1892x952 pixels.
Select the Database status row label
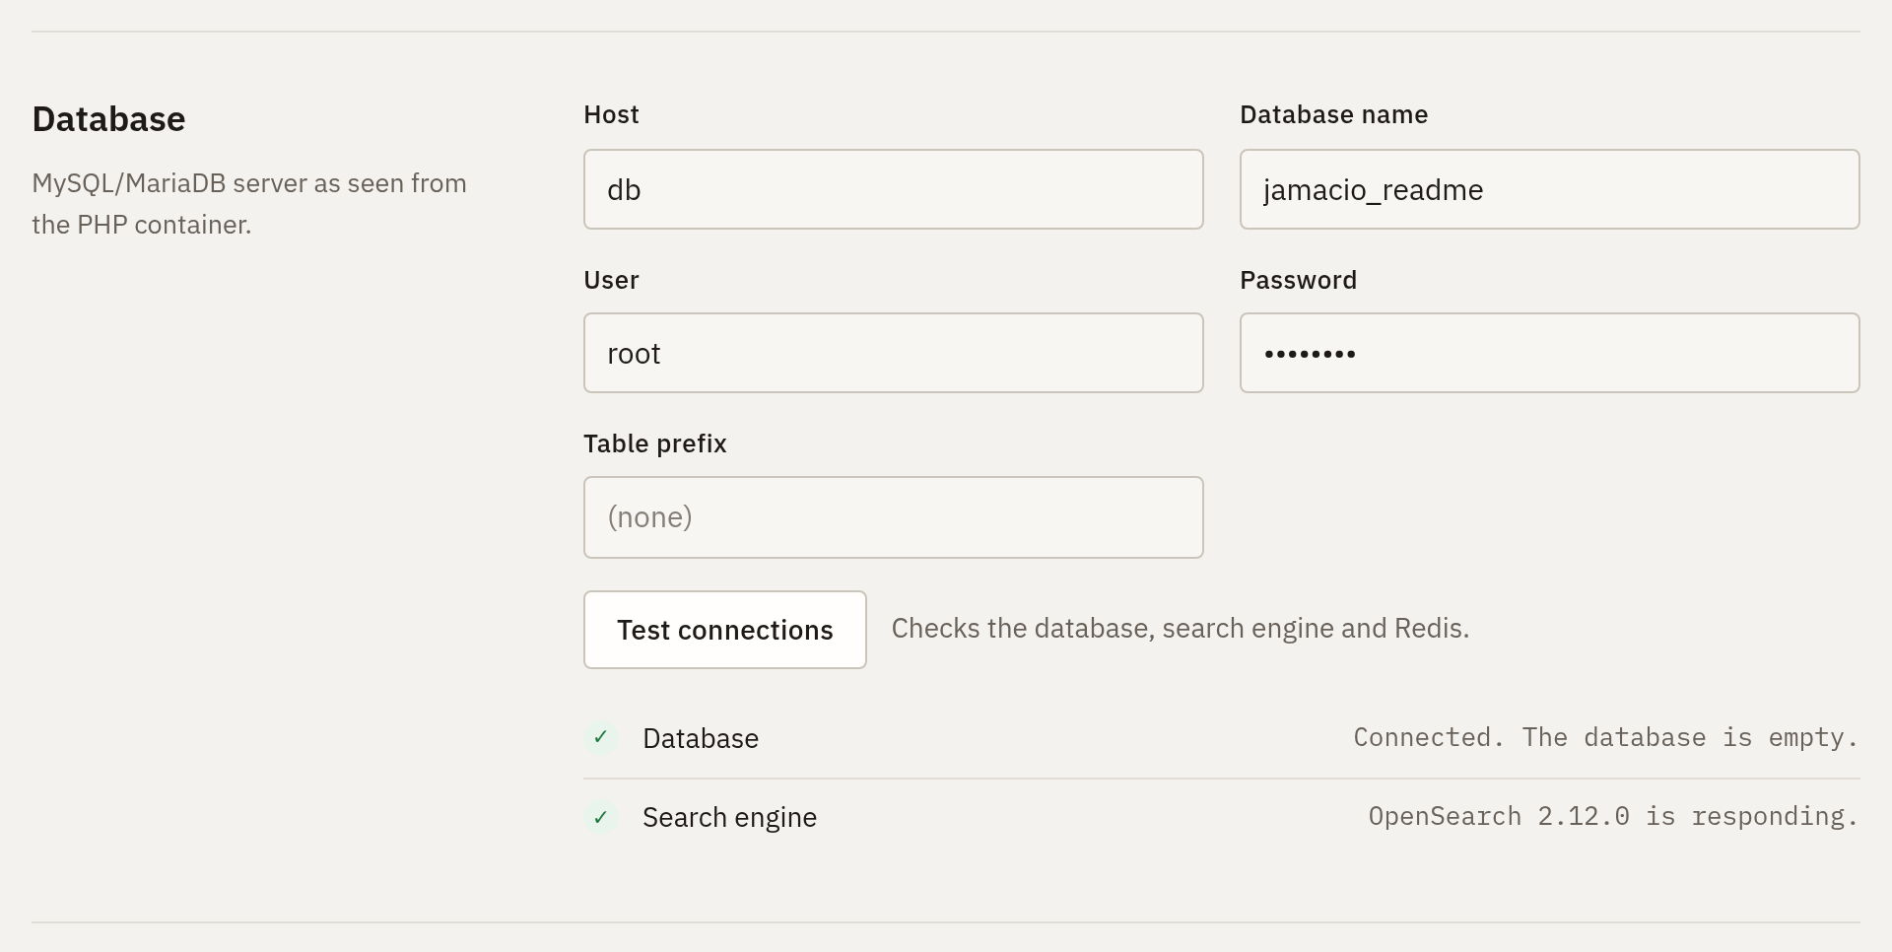701,738
